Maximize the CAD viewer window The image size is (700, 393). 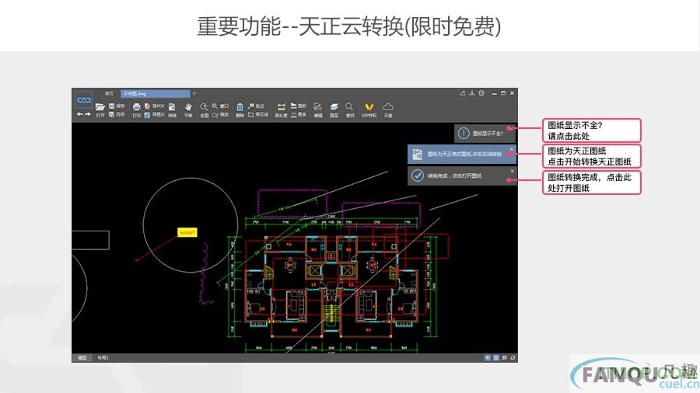pyautogui.click(x=503, y=92)
